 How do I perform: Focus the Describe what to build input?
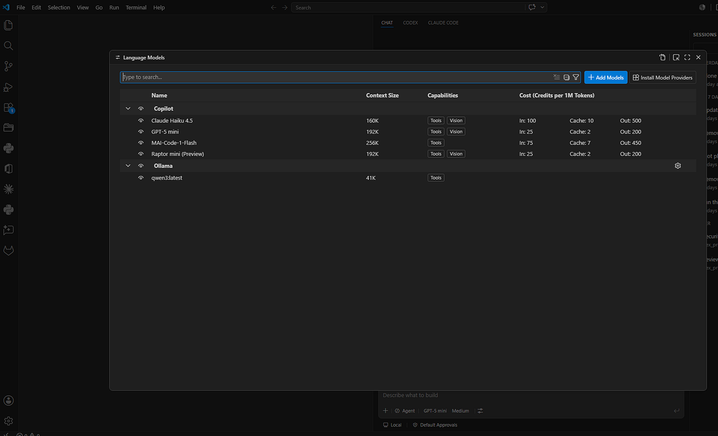531,395
